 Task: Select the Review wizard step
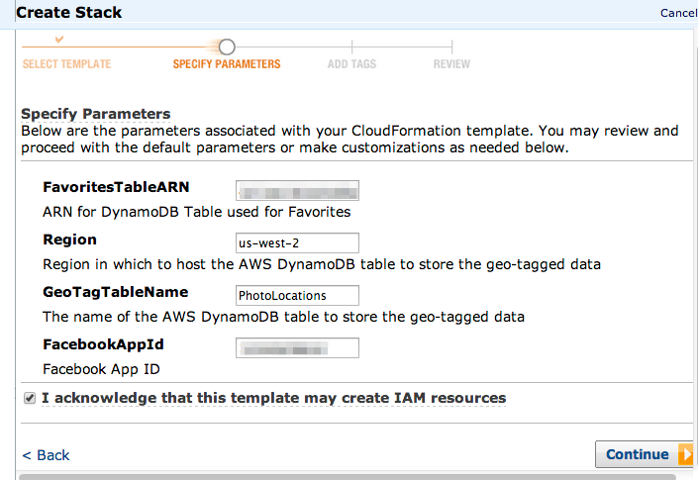[x=451, y=64]
